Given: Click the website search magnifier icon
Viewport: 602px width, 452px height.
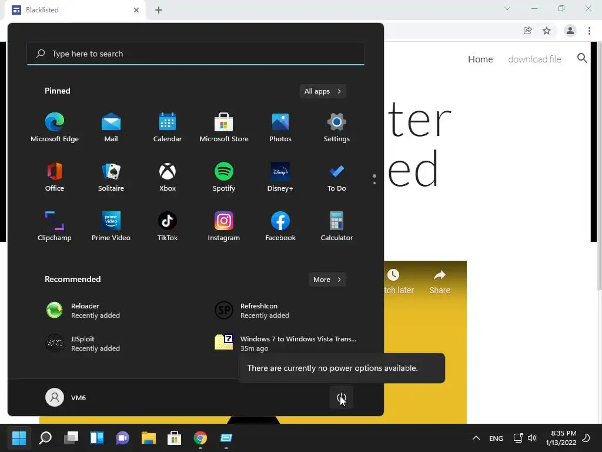Looking at the screenshot, I should pyautogui.click(x=582, y=58).
